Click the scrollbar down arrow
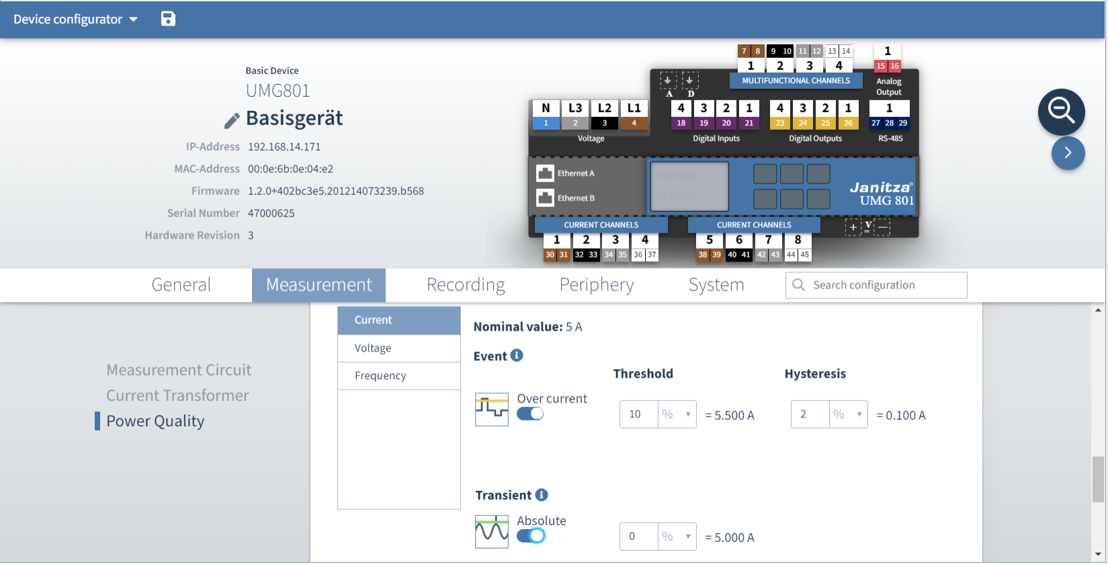 point(1098,554)
